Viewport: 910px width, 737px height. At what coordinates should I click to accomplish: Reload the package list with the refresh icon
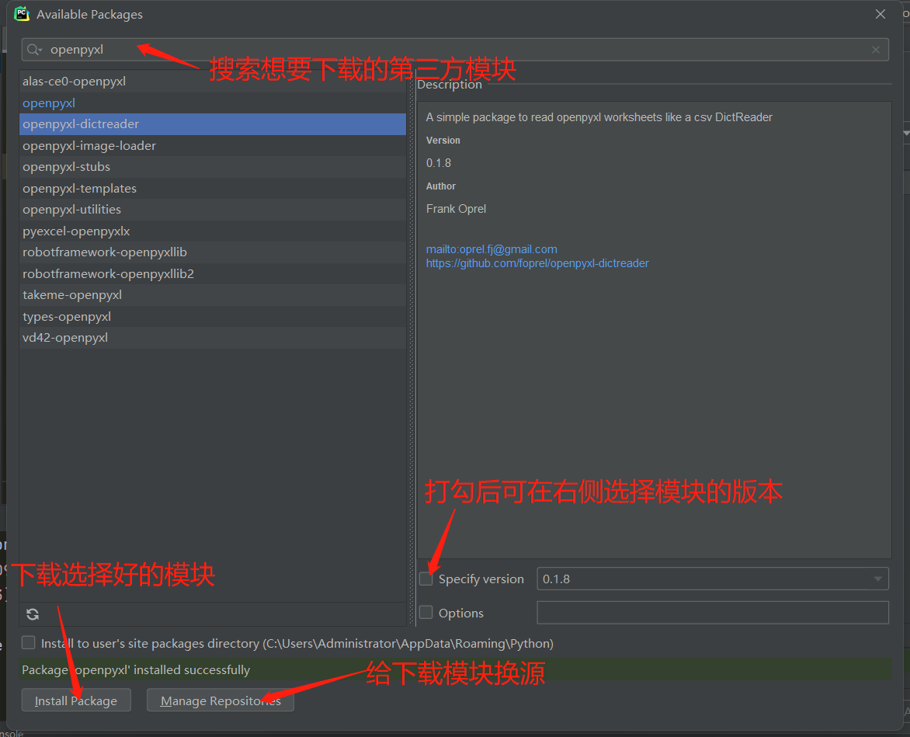click(x=33, y=614)
